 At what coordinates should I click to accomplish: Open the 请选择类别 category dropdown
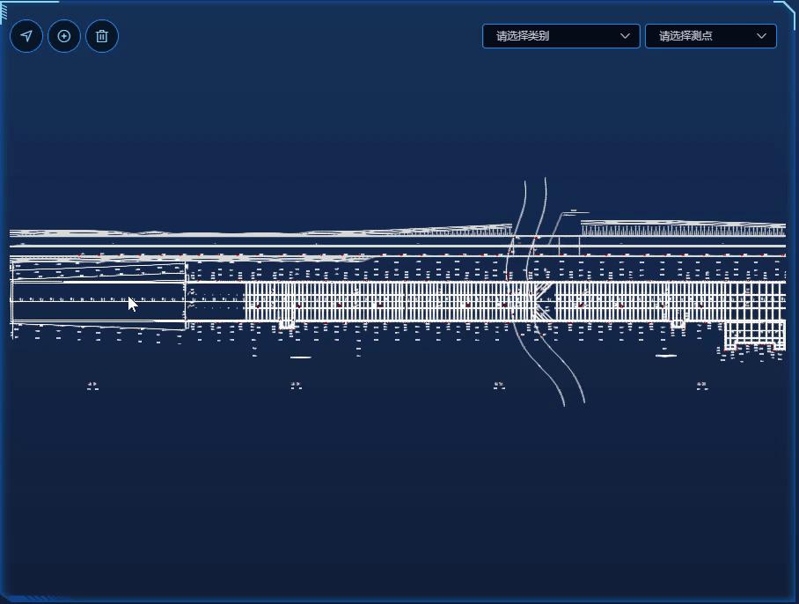coord(561,36)
